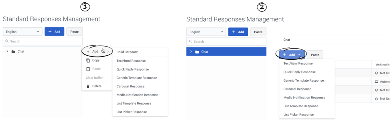
Task: Click the Paste button next to circled Add
Action: tap(315, 55)
